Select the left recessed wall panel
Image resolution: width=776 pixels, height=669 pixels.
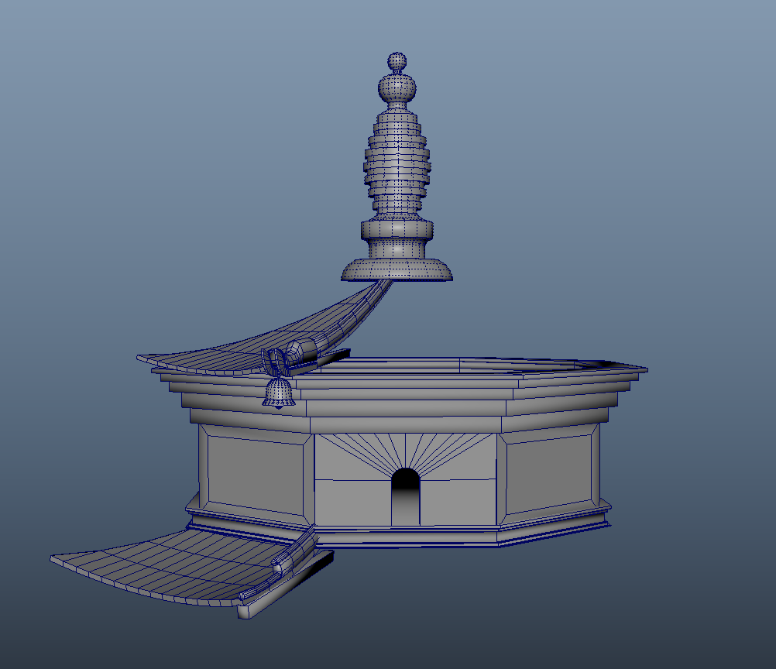[256, 475]
